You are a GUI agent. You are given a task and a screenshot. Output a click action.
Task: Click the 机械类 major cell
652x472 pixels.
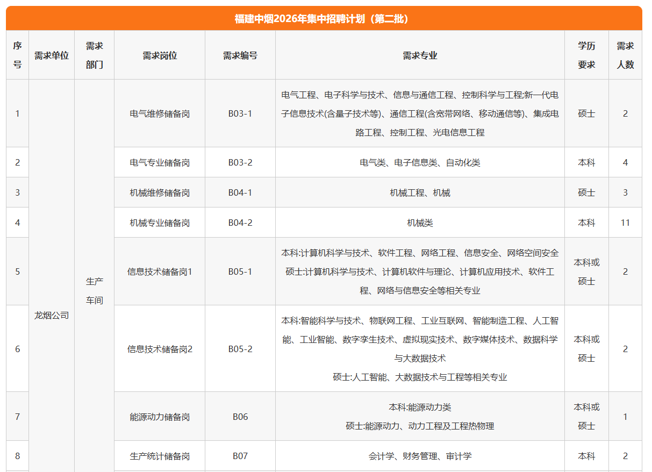420,223
